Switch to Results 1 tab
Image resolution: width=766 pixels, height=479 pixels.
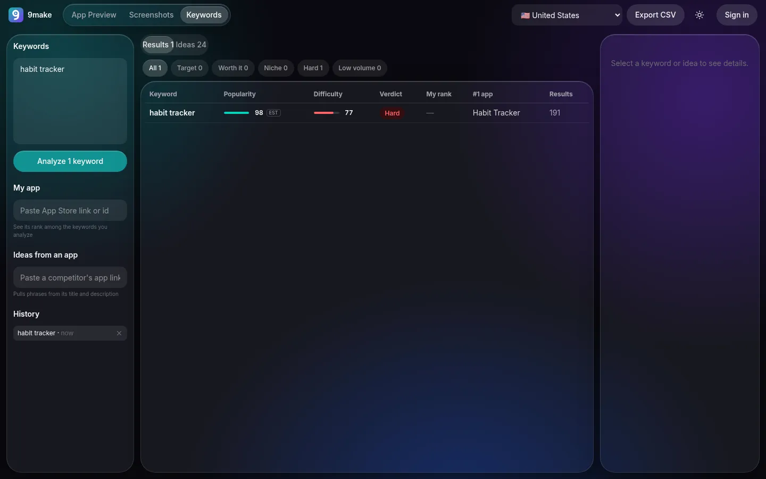158,45
